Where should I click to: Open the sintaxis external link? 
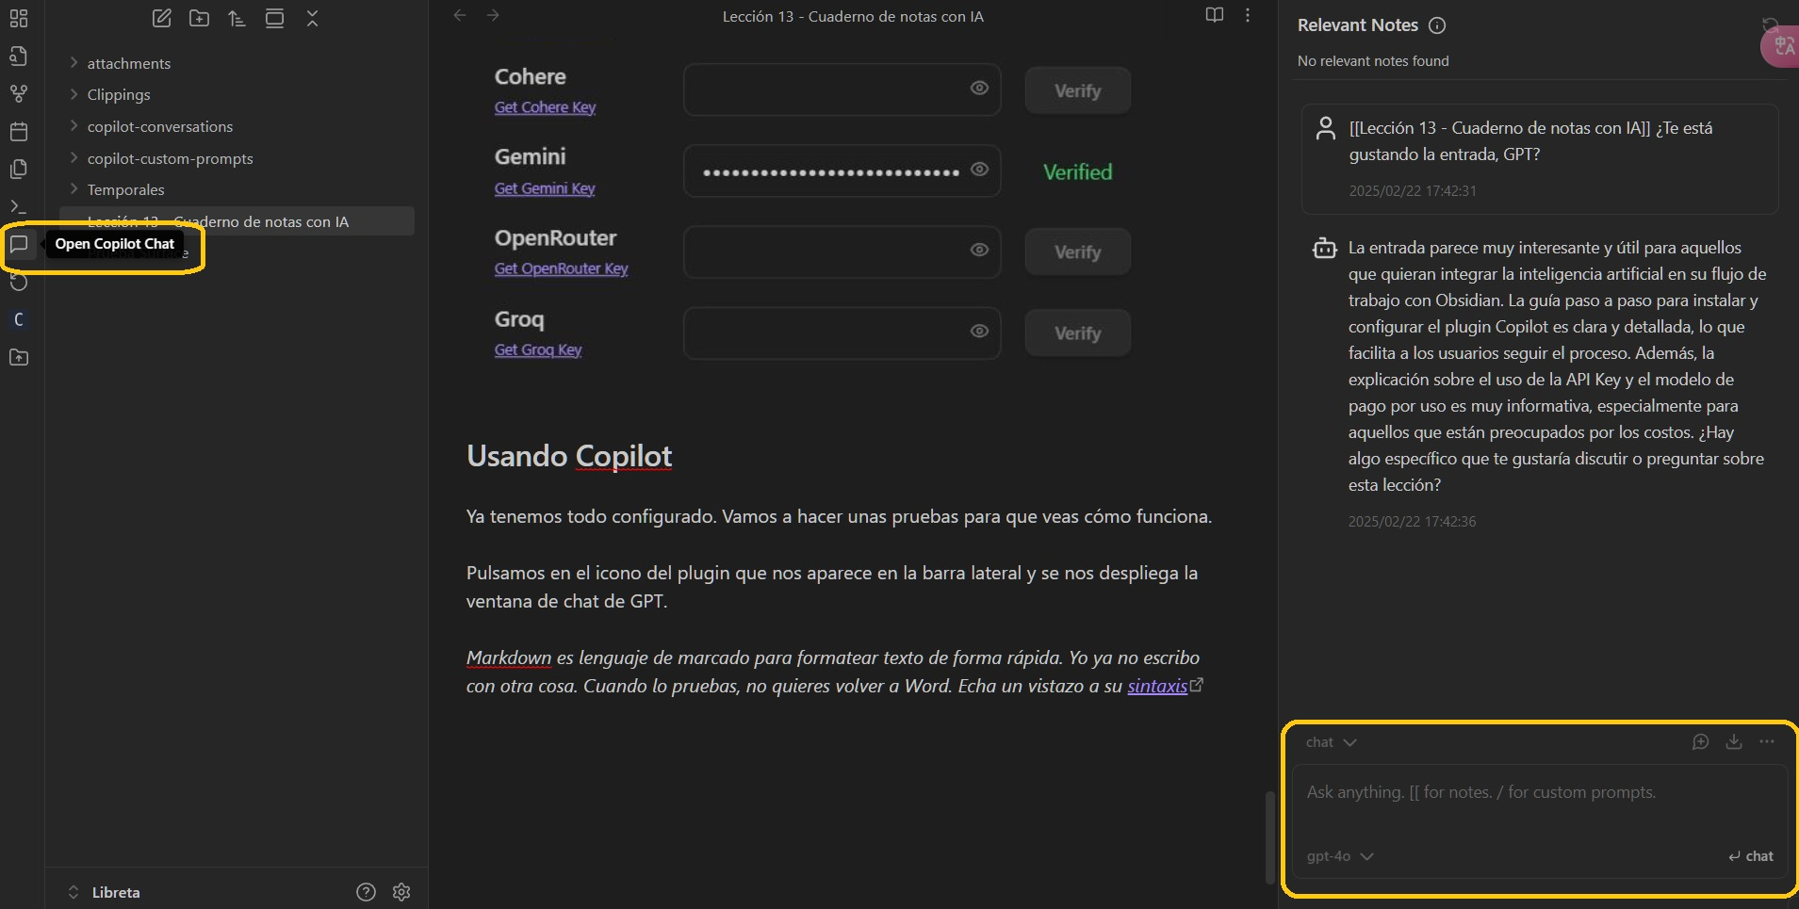tap(1165, 686)
